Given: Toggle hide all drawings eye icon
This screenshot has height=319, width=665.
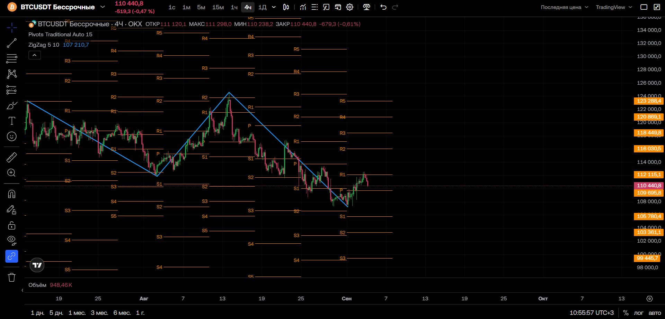Looking at the screenshot, I should [12, 241].
